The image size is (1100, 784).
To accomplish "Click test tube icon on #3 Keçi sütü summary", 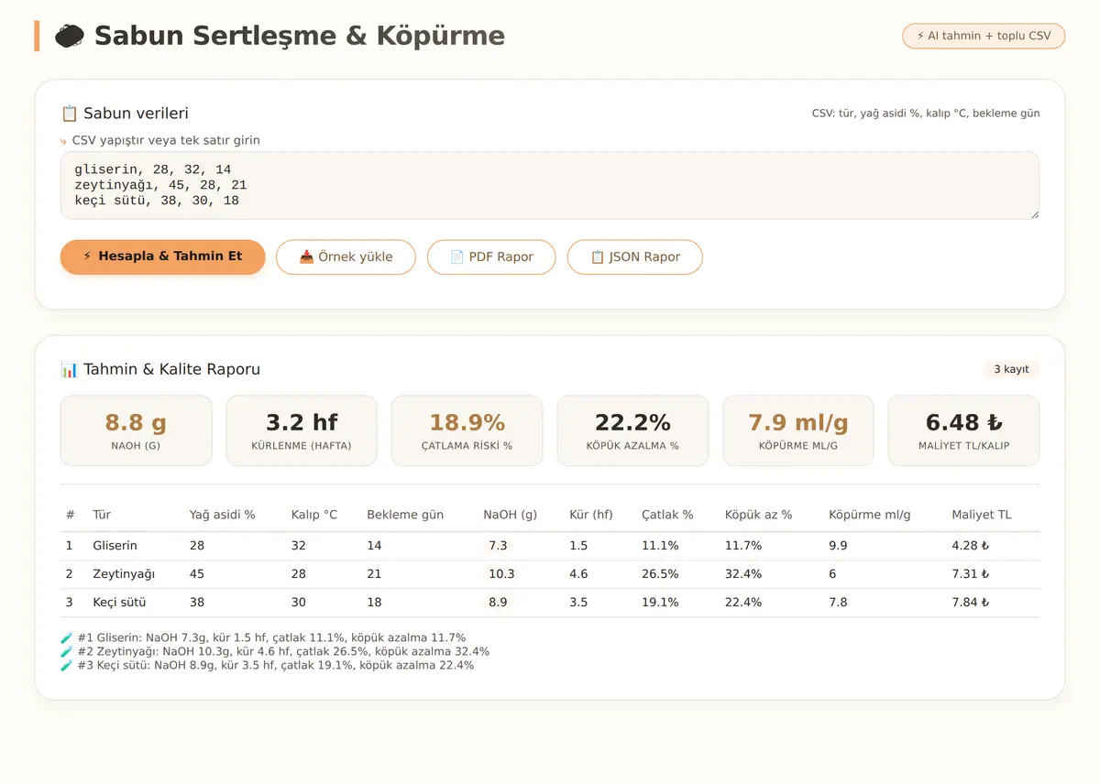I will click(x=66, y=665).
